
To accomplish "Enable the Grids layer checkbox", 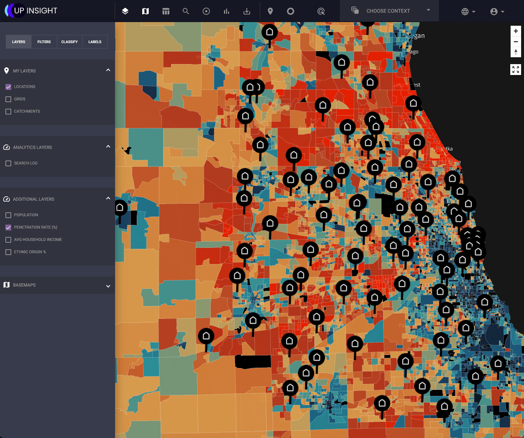I will [8, 99].
